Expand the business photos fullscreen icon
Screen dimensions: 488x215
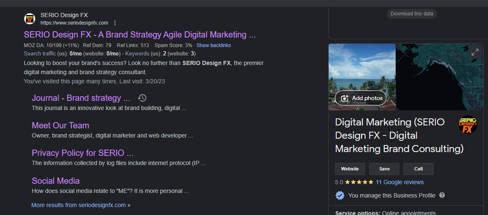click(x=475, y=52)
